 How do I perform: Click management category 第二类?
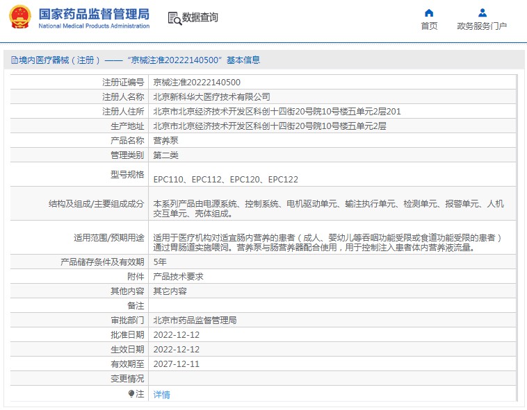pos(165,155)
